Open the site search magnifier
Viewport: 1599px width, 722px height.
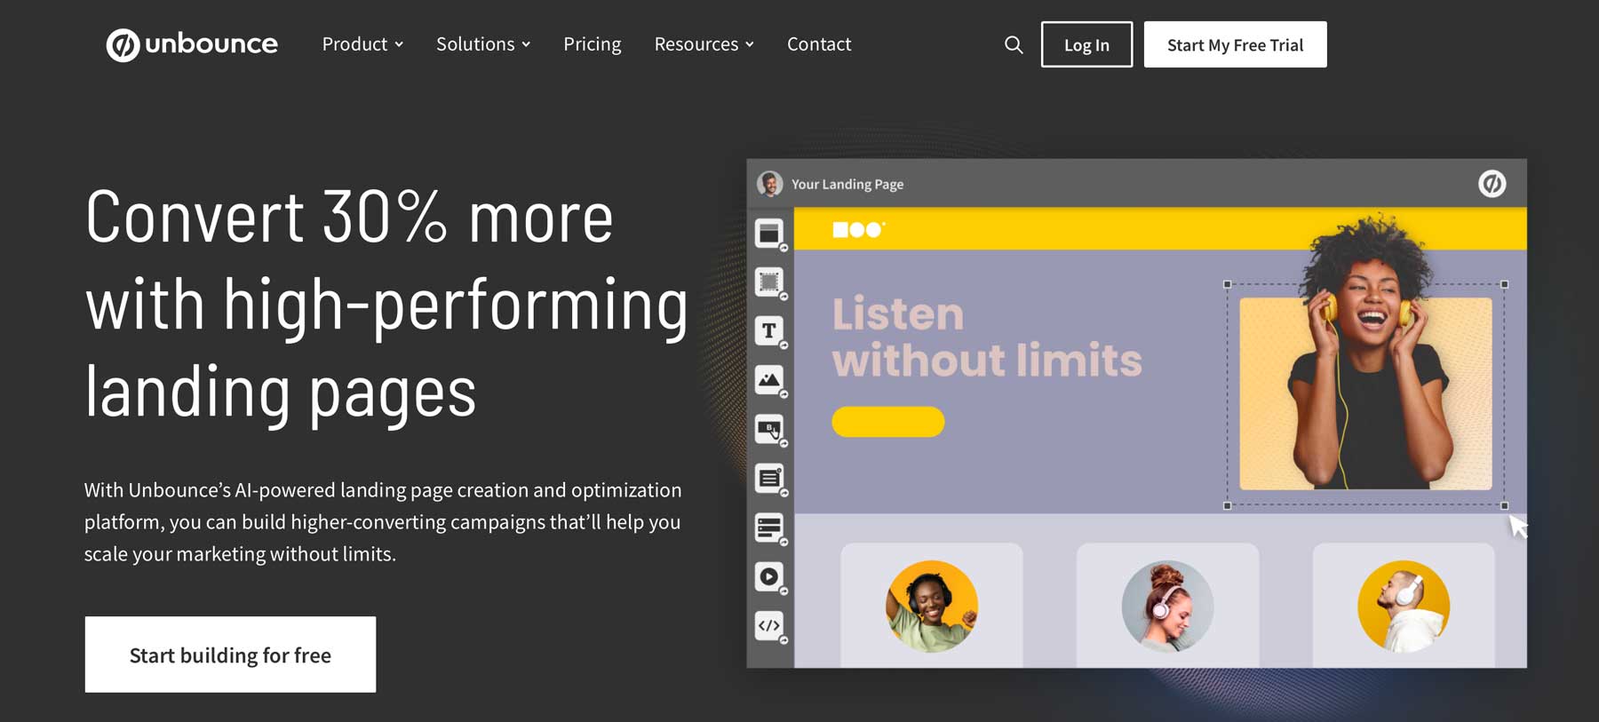tap(1013, 44)
